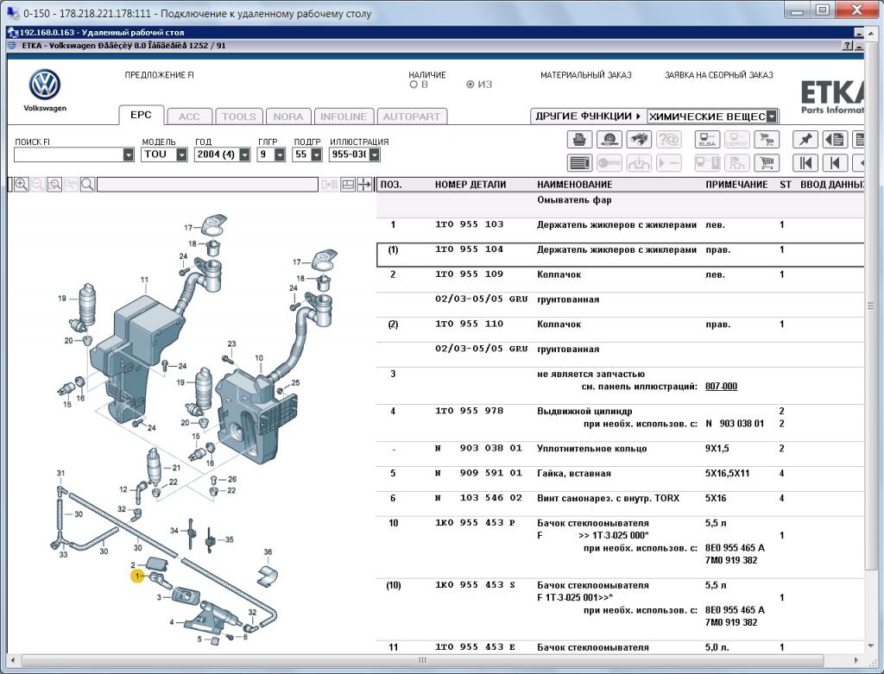Image resolution: width=884 pixels, height=674 pixels.
Task: Switch to the AUTOPART tab
Action: (x=412, y=117)
